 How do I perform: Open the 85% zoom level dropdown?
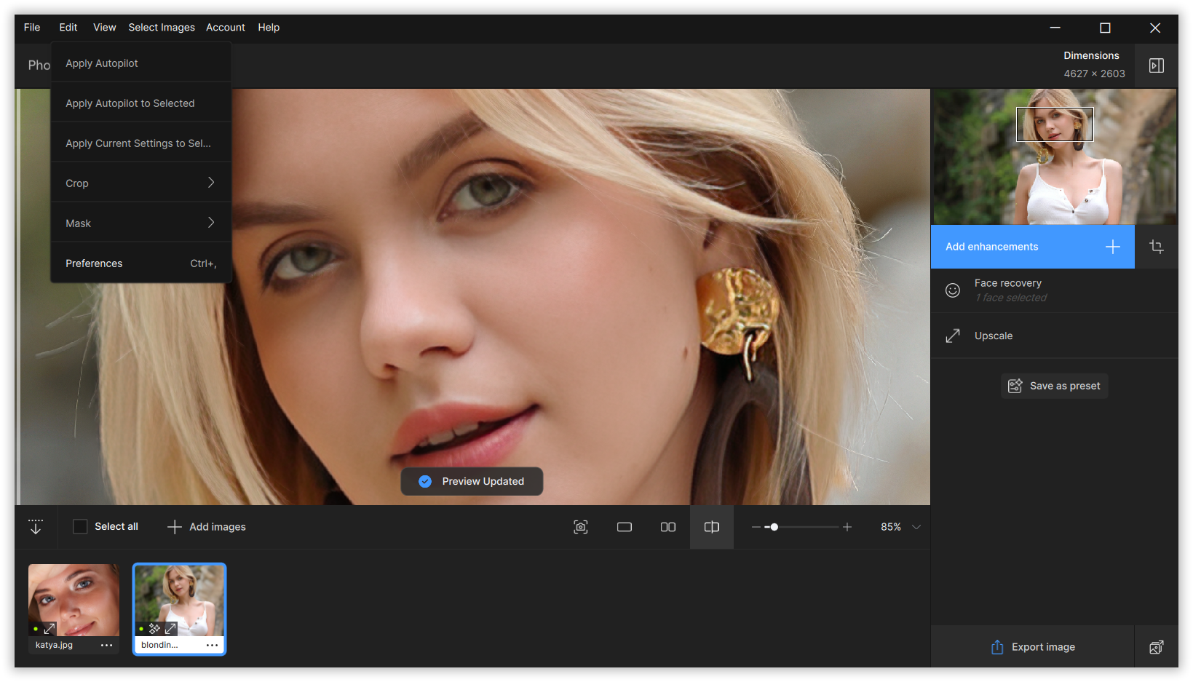916,527
